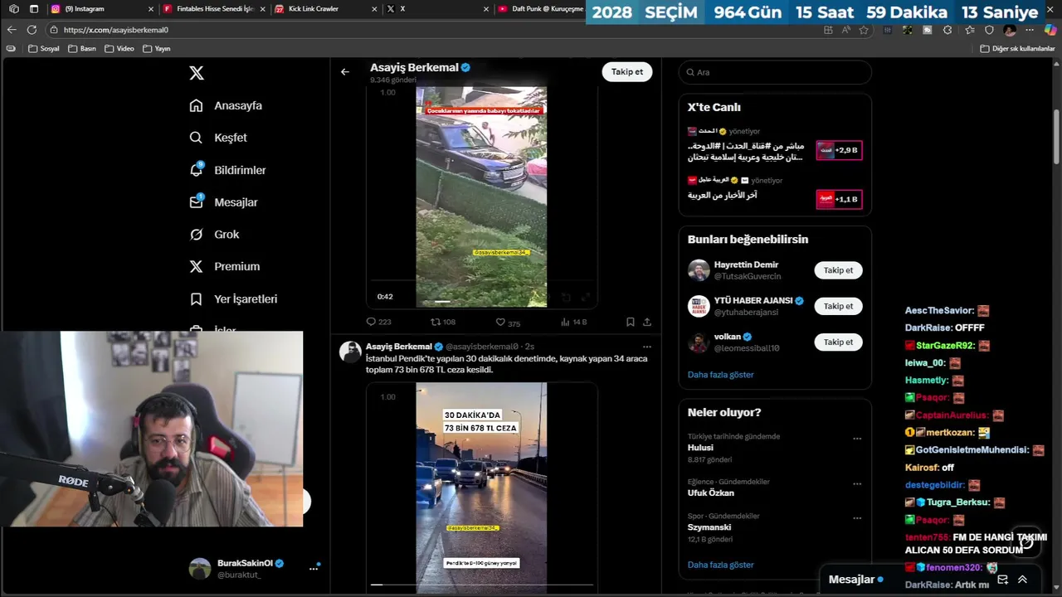Follow YTÜ HABER AJANSI with Takip et
Screen dimensions: 1062x597
pyautogui.click(x=838, y=306)
